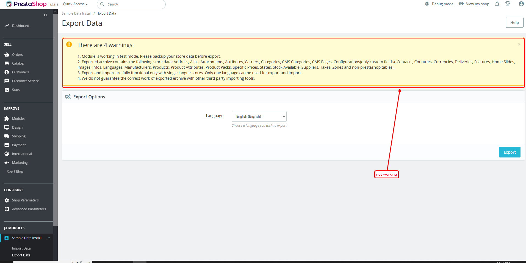
Task: Open notifications bell
Action: coord(497,4)
